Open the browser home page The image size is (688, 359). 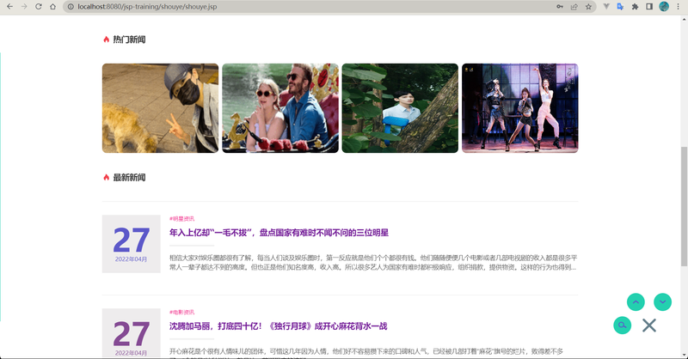[53, 7]
